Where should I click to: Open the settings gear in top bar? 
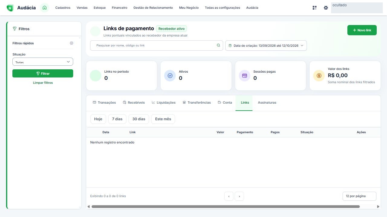pos(326,8)
